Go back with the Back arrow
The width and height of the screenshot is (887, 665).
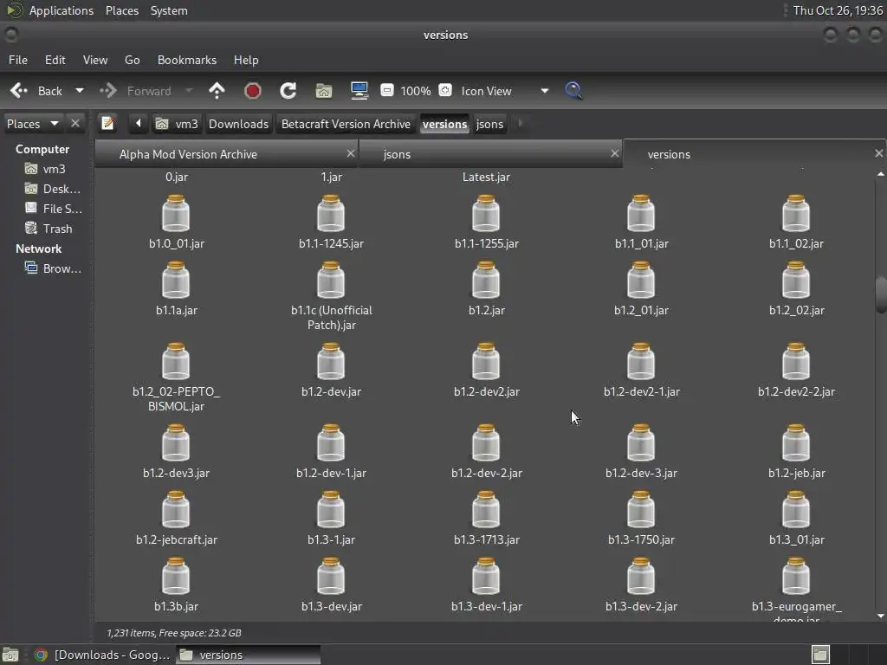36,91
